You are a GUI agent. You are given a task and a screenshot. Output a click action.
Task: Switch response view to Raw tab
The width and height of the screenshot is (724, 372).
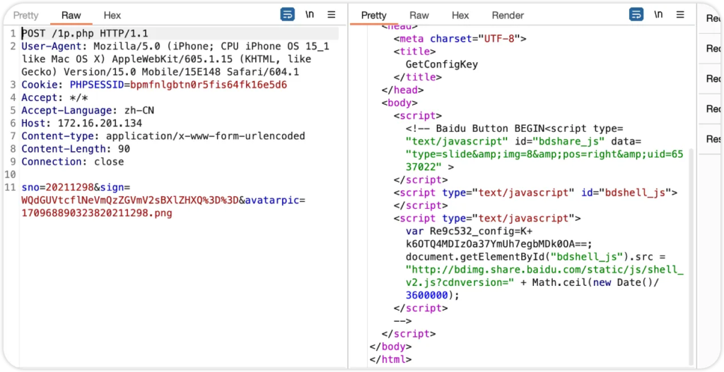[419, 16]
